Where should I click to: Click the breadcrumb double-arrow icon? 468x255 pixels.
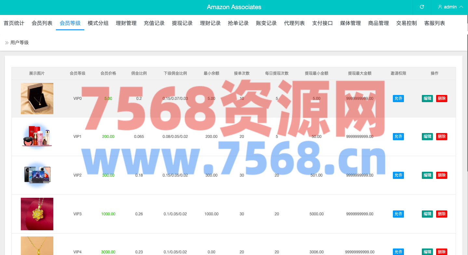click(7, 43)
